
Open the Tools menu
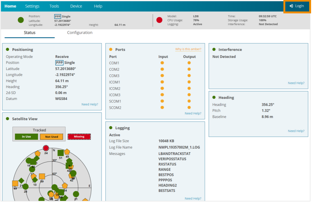point(54,6)
